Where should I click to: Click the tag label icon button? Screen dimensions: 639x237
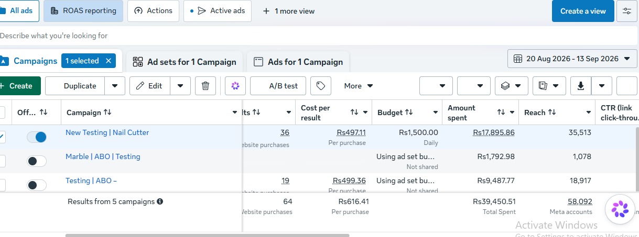321,86
